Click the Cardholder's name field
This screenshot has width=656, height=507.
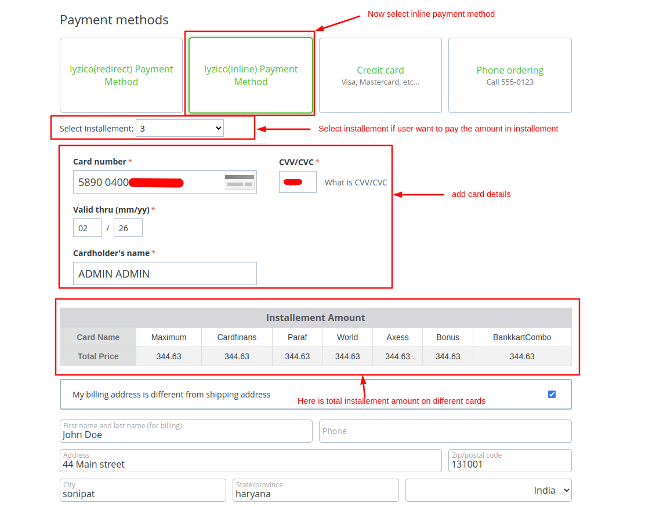tap(165, 273)
